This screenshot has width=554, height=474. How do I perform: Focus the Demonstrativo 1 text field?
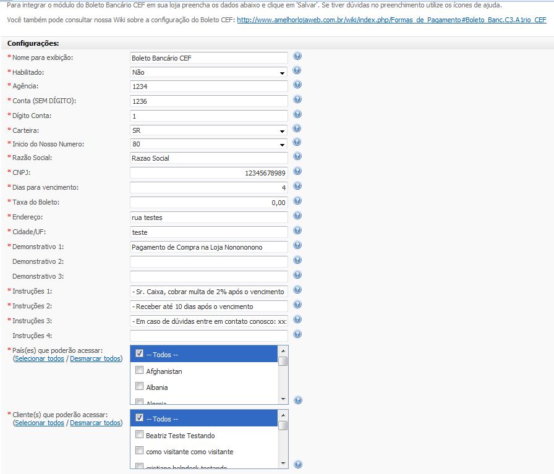209,247
